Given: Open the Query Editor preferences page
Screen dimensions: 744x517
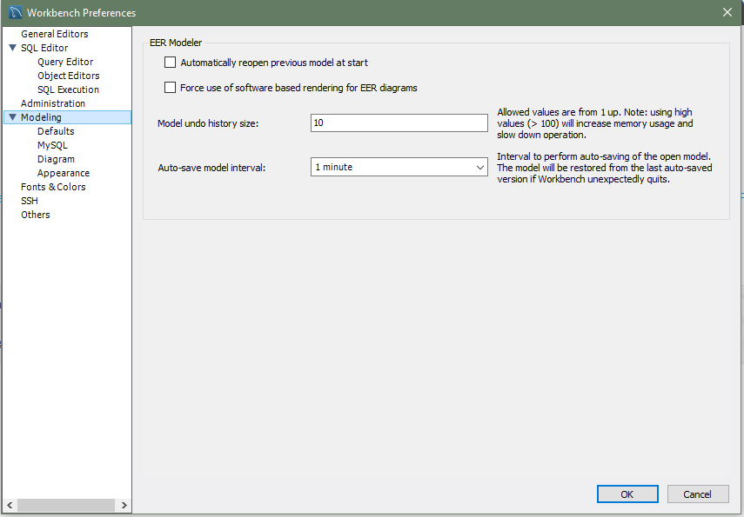Looking at the screenshot, I should point(65,62).
